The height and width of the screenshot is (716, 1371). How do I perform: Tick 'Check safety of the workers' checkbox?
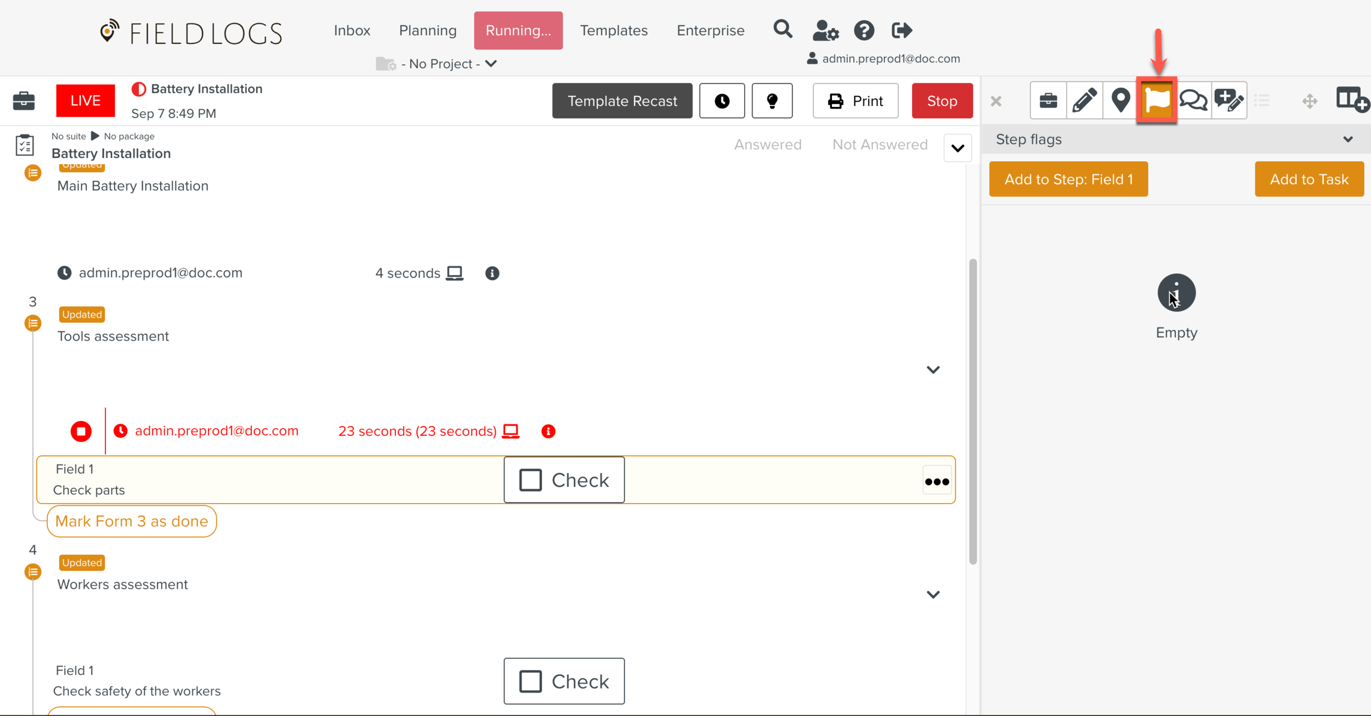point(531,681)
